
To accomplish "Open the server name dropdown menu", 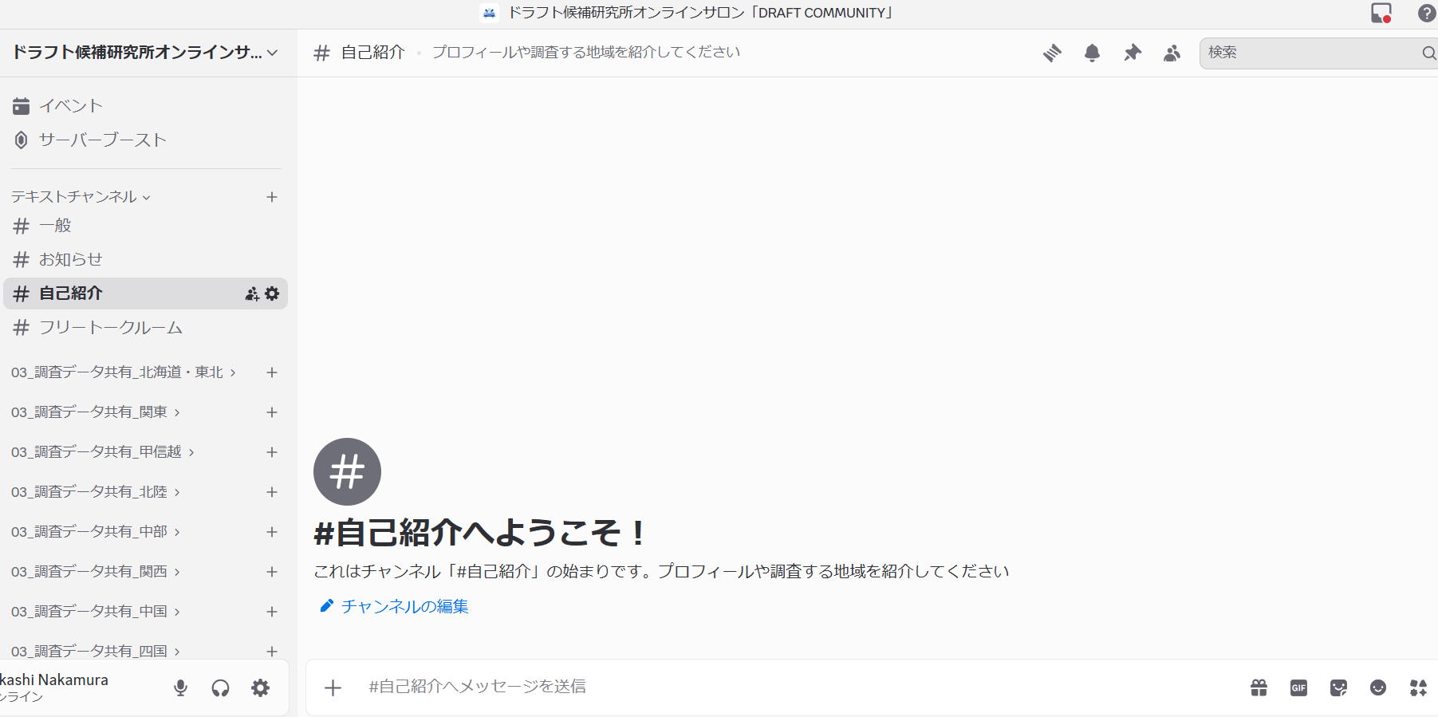I will tap(145, 53).
